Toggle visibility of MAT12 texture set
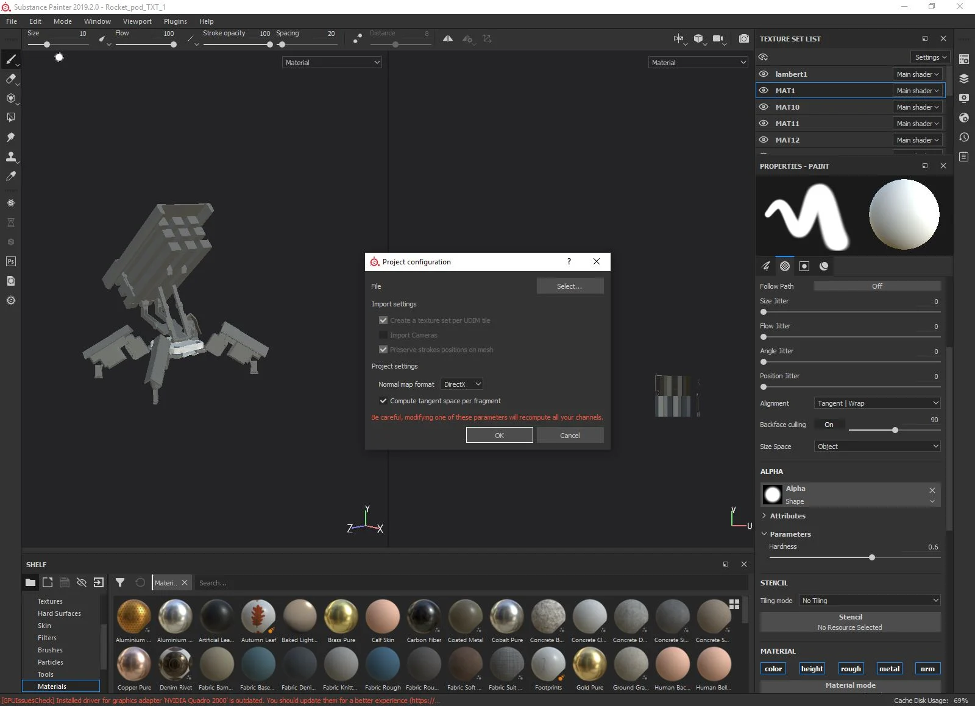The width and height of the screenshot is (975, 706). (x=764, y=139)
